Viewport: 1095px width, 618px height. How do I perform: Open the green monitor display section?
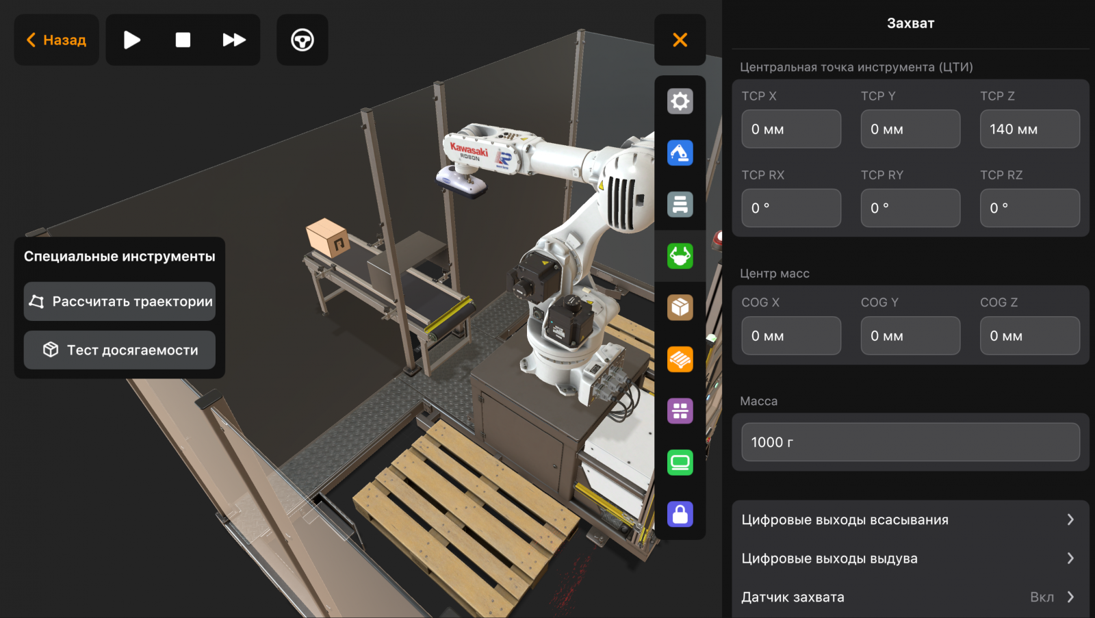coord(680,463)
